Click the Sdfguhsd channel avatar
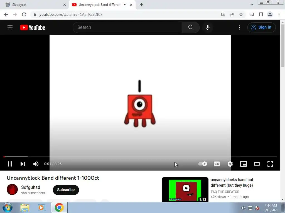Viewport: 285px width, 213px height. [12, 189]
